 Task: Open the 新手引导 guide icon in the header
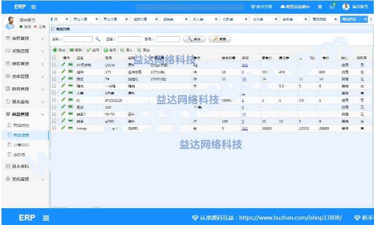253,6
